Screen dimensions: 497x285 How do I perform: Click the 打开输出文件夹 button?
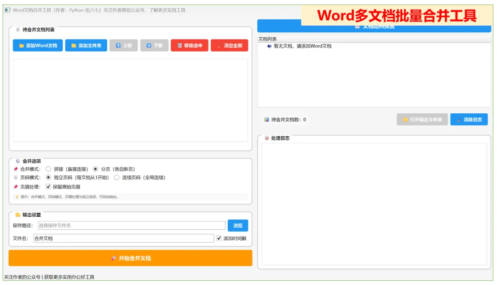(422, 120)
